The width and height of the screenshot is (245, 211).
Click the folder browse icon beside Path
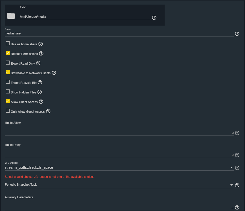point(11,16)
